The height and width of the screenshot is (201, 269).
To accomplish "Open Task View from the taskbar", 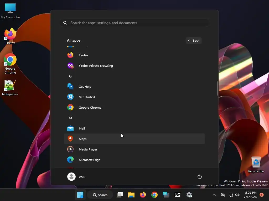I will pos(120,195).
